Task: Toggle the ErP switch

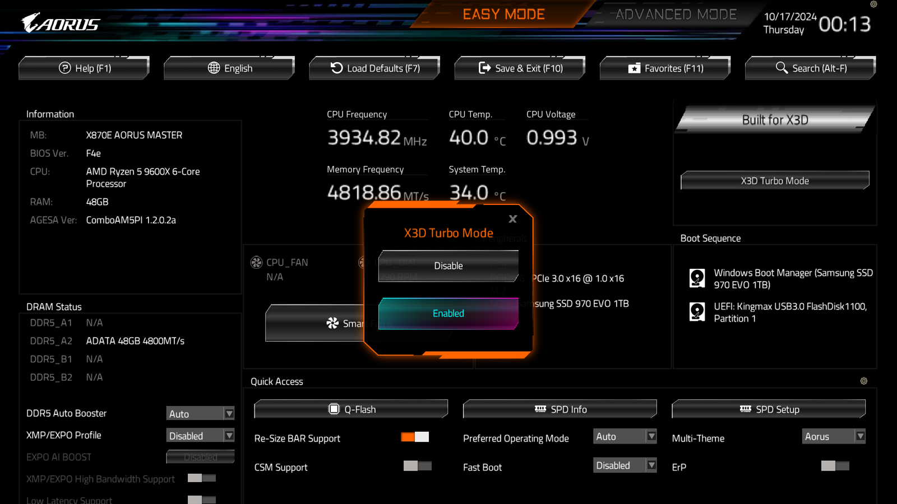Action: (x=835, y=466)
